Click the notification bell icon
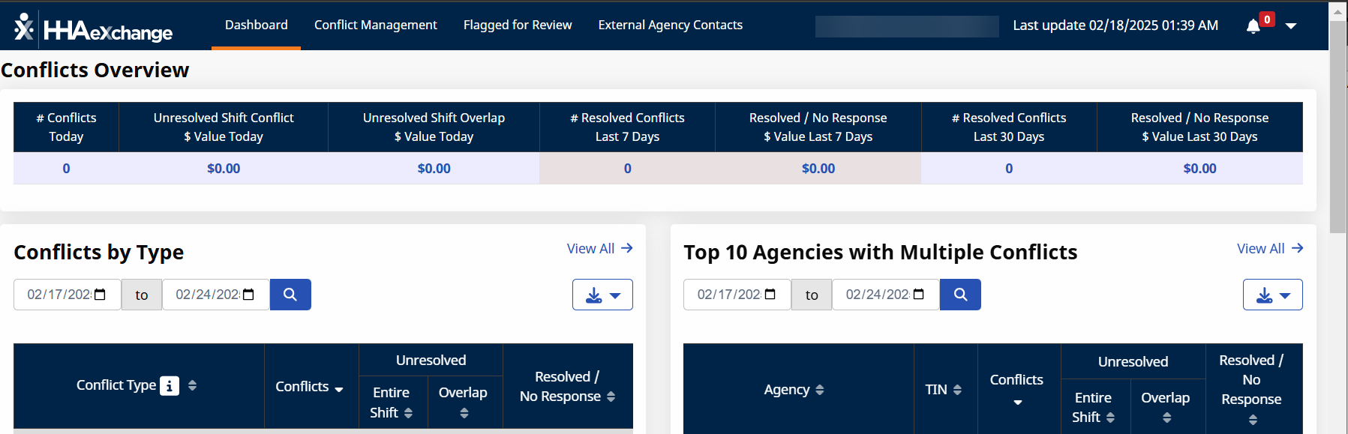Viewport: 1348px width, 434px height. coord(1253,26)
